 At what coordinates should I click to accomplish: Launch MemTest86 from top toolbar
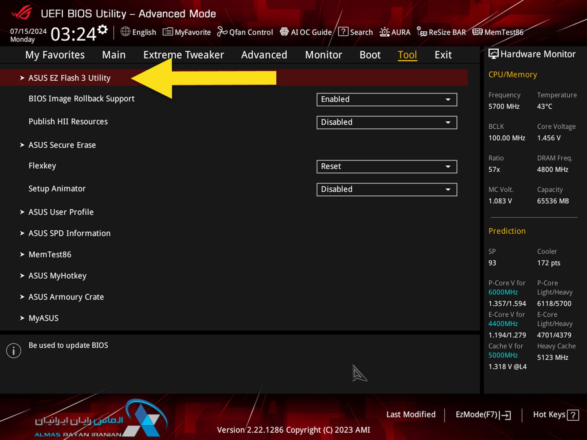498,32
